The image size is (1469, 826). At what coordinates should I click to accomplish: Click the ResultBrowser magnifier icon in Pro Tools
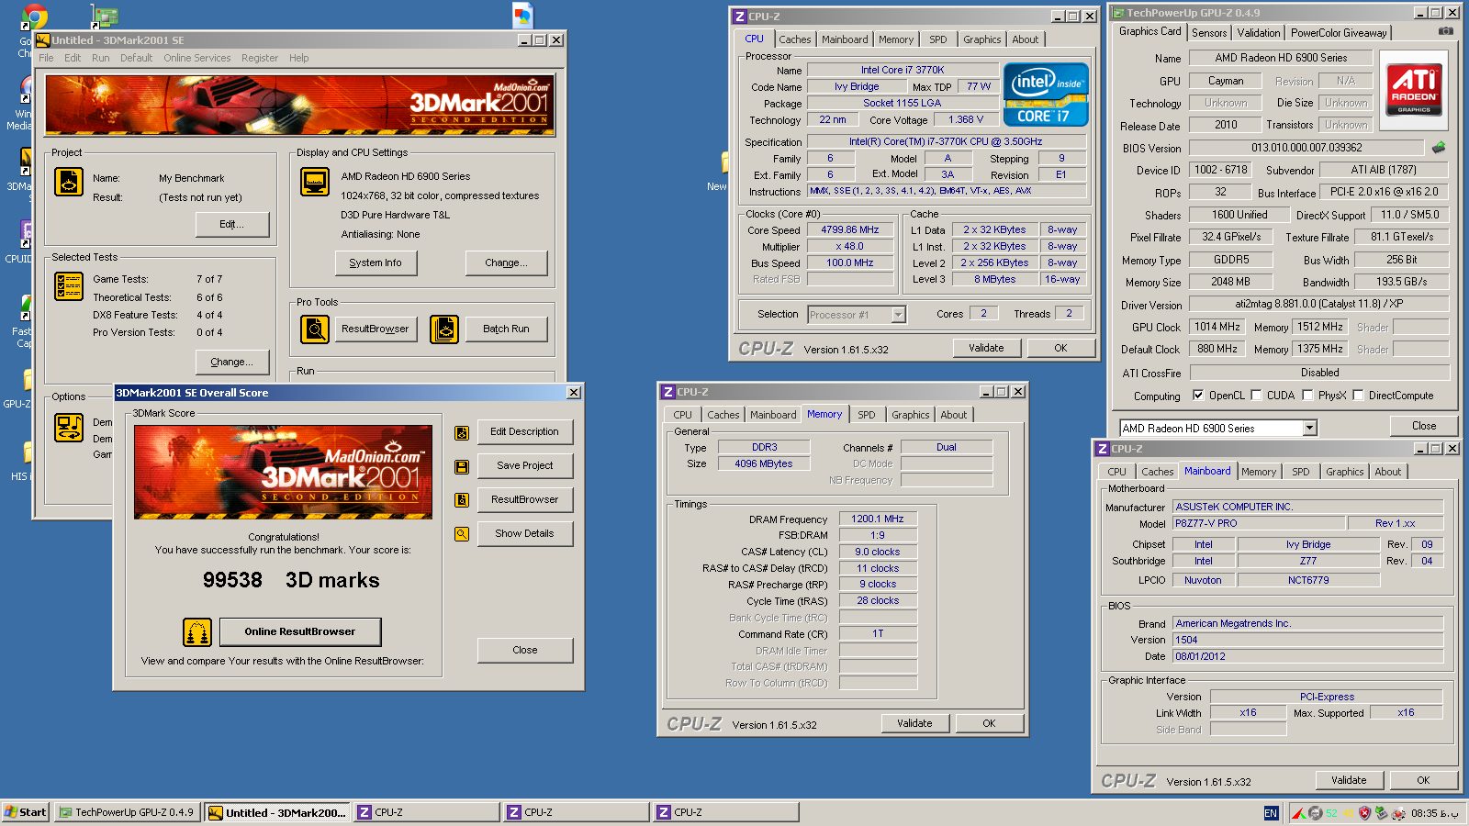(315, 329)
